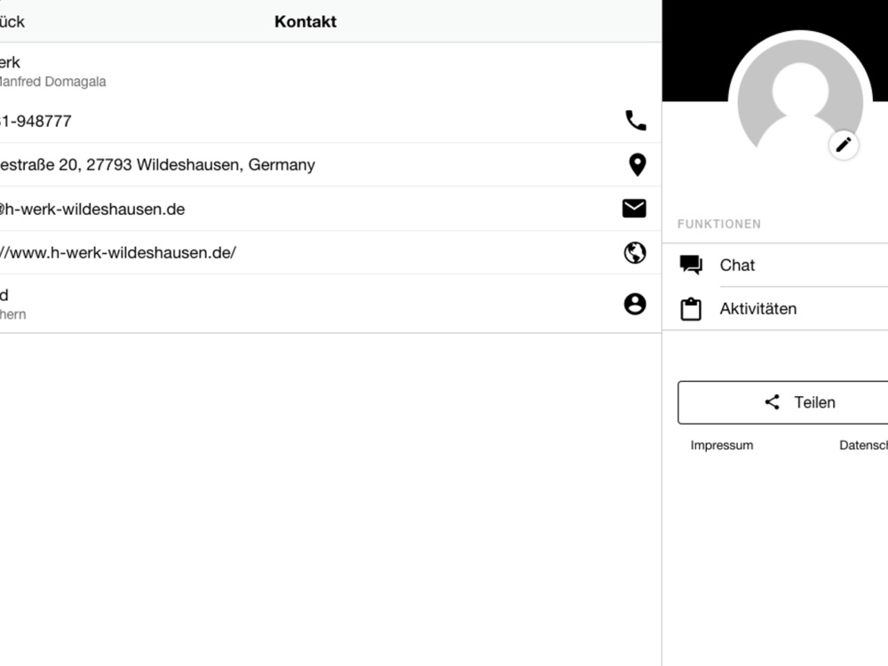This screenshot has width=888, height=666.
Task: Open the Chat function
Action: (774, 265)
